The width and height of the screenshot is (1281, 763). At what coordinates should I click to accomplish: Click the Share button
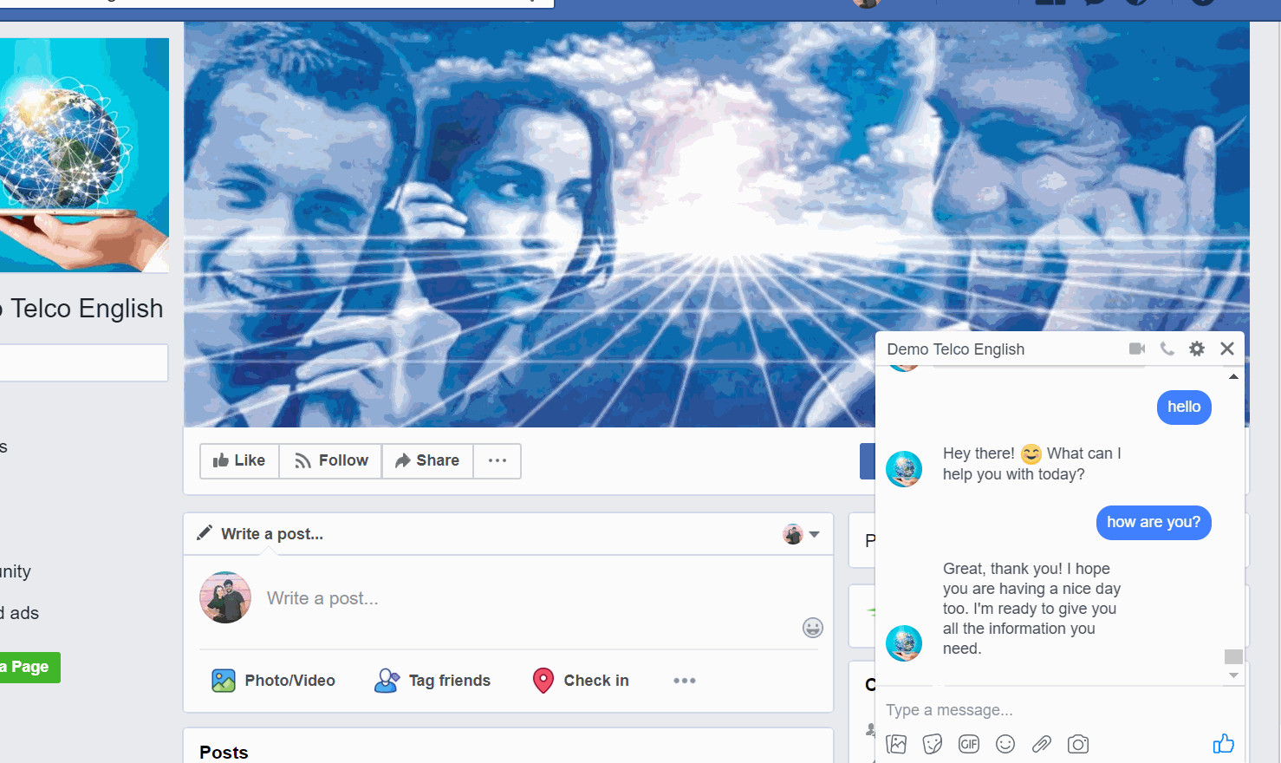427,460
